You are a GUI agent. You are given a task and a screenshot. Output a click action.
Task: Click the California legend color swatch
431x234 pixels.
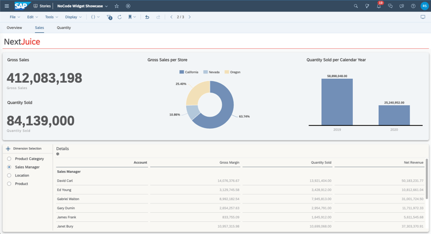click(x=182, y=72)
